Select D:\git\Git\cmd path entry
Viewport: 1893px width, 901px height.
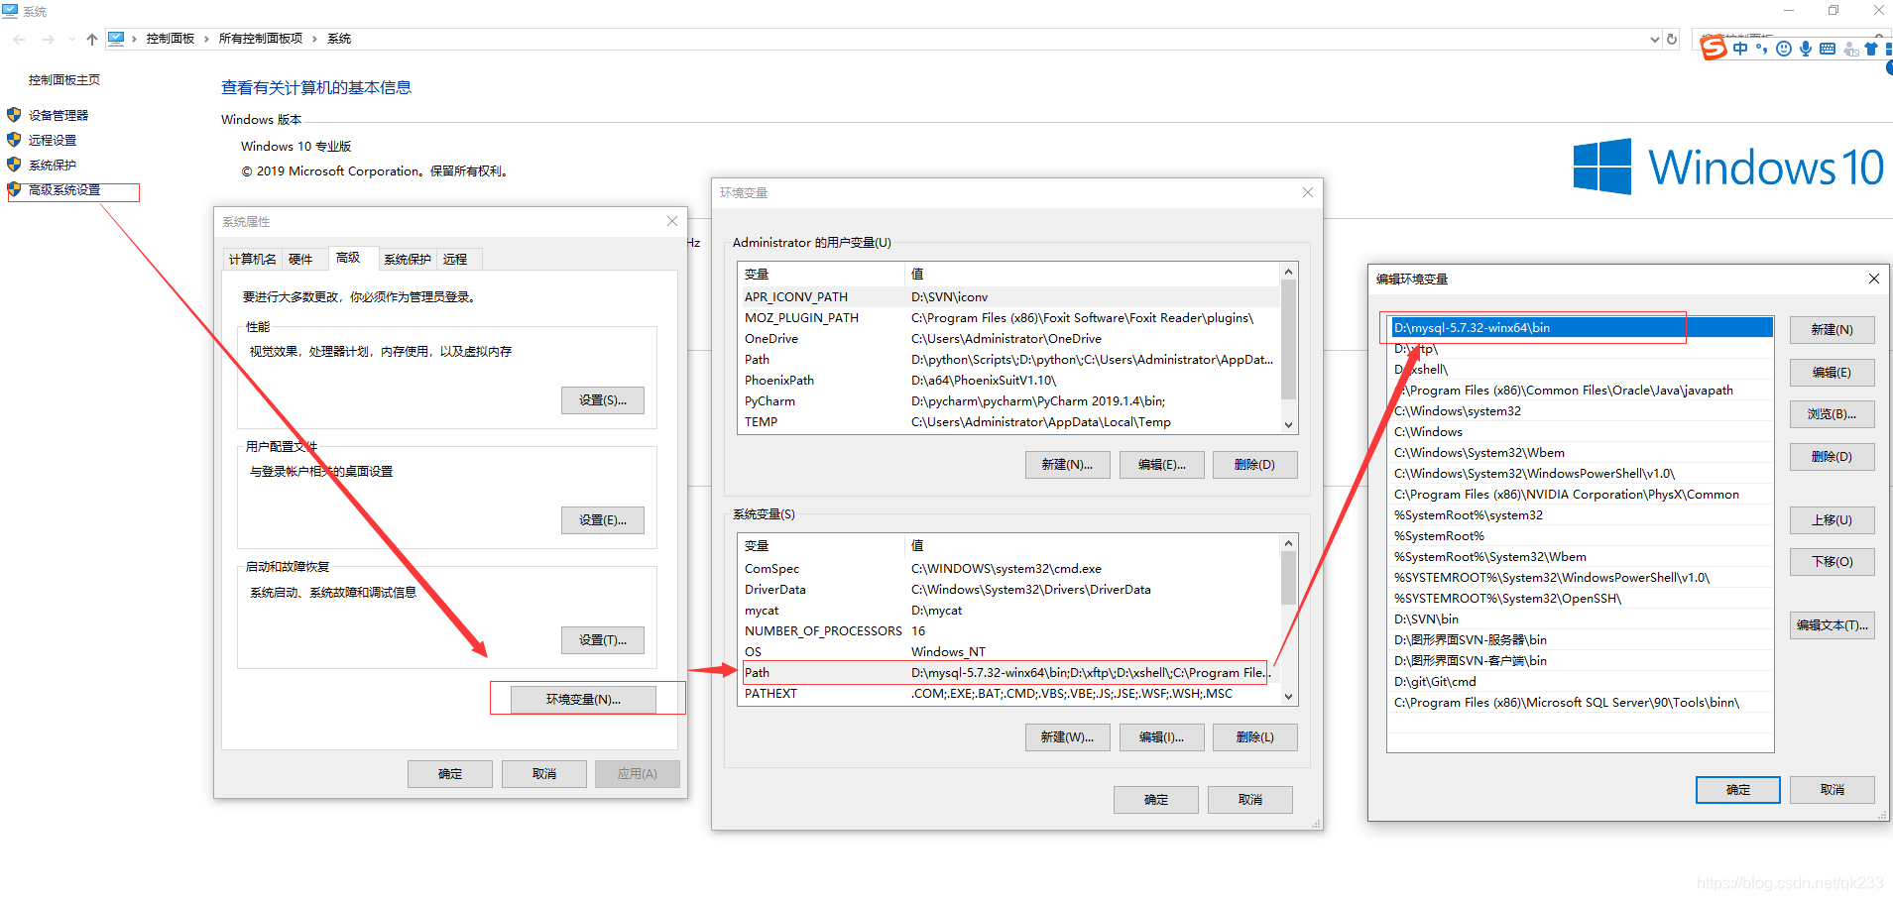pyautogui.click(x=1581, y=681)
